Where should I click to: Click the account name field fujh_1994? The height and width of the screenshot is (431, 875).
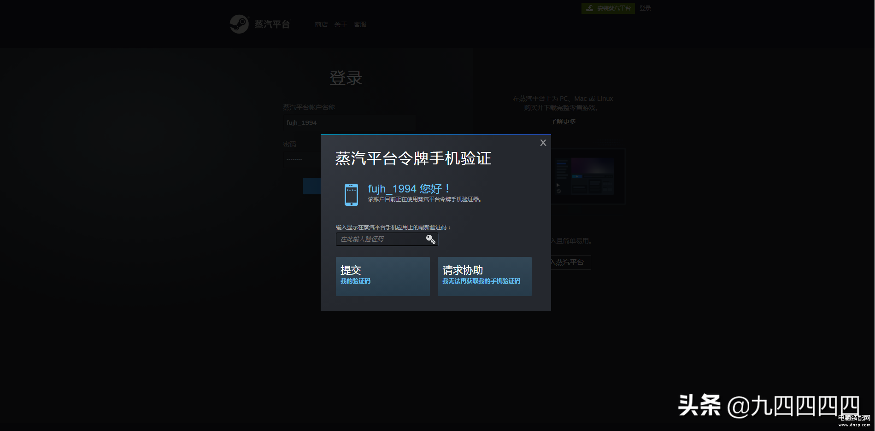349,122
